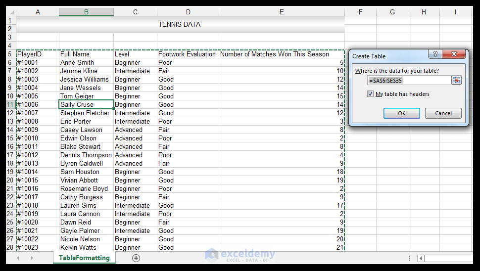Click horizontal scrollbar left arrow

tap(421, 259)
